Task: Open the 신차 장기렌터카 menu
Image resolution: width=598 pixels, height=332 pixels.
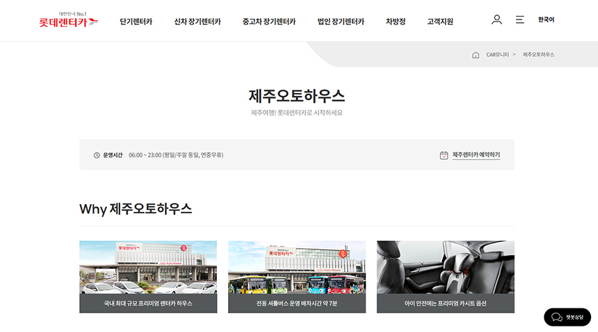Action: (197, 22)
